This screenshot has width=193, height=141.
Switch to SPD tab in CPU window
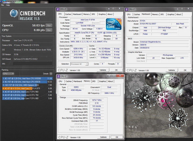click(93, 14)
